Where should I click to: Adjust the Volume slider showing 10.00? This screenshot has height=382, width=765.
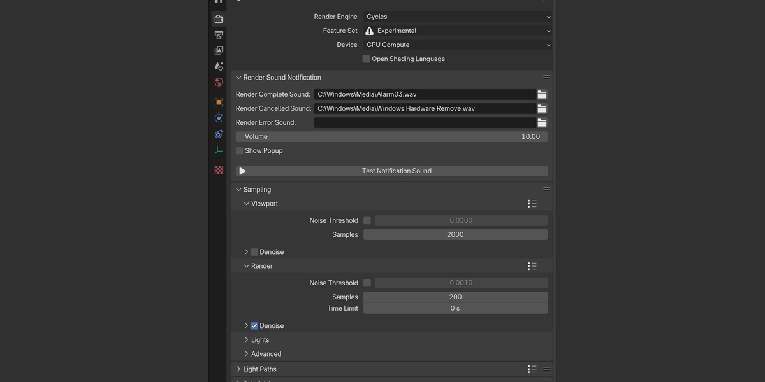tap(391, 137)
